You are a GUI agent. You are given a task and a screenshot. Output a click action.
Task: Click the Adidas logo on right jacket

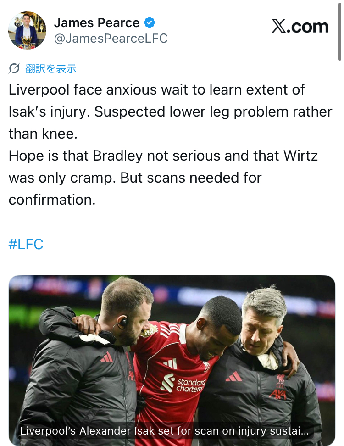[234, 376]
